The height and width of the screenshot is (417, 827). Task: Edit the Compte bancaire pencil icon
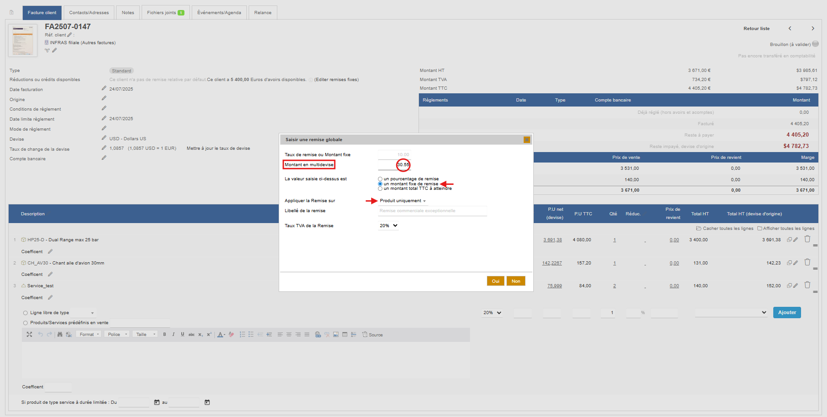pyautogui.click(x=104, y=158)
